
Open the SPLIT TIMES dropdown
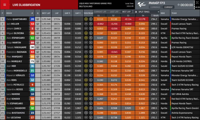[146, 12]
